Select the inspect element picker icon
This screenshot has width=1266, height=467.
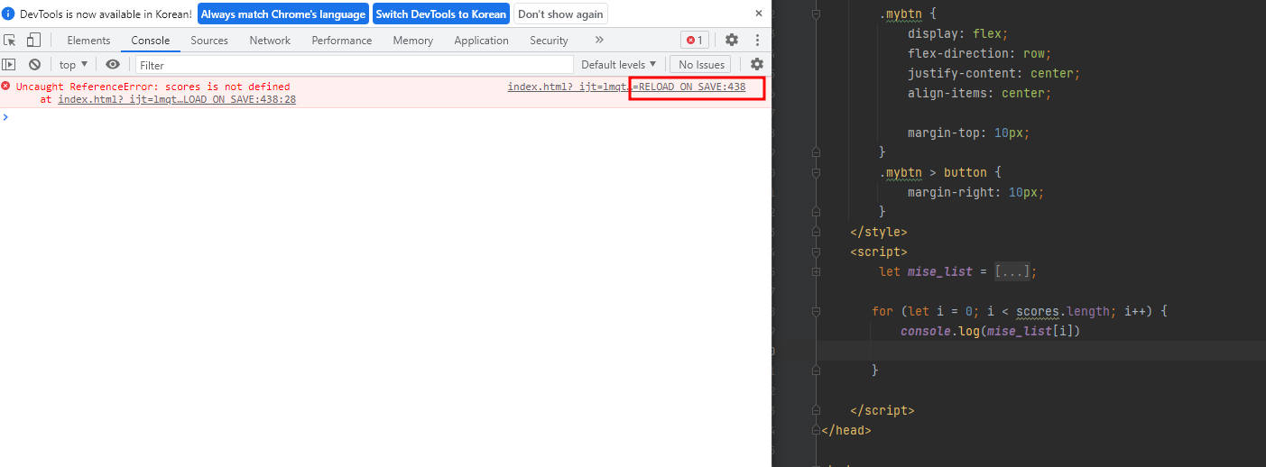(11, 40)
